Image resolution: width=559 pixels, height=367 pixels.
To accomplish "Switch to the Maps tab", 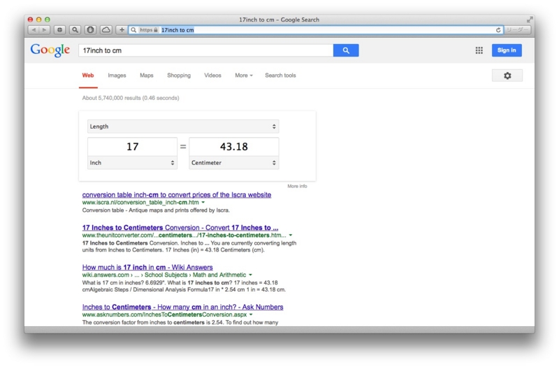I will click(x=147, y=75).
